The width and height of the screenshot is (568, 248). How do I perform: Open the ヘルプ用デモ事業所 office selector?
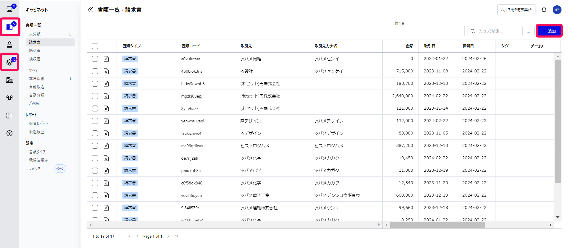pyautogui.click(x=517, y=10)
